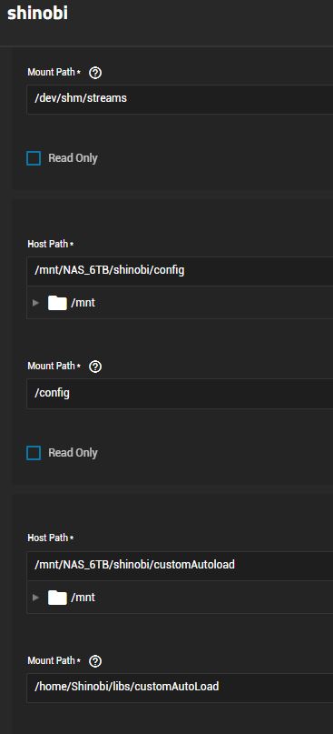Edit the Host Path field containing shinobi/customAutoload

pyautogui.click(x=180, y=565)
